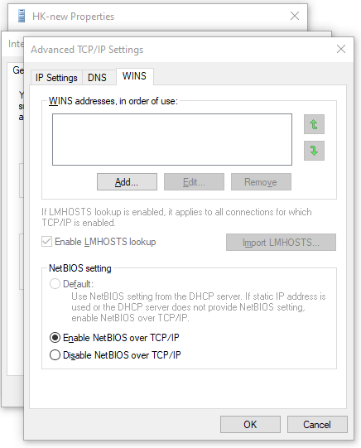
Task: Confirm settings with the OK button
Action: coord(250,424)
